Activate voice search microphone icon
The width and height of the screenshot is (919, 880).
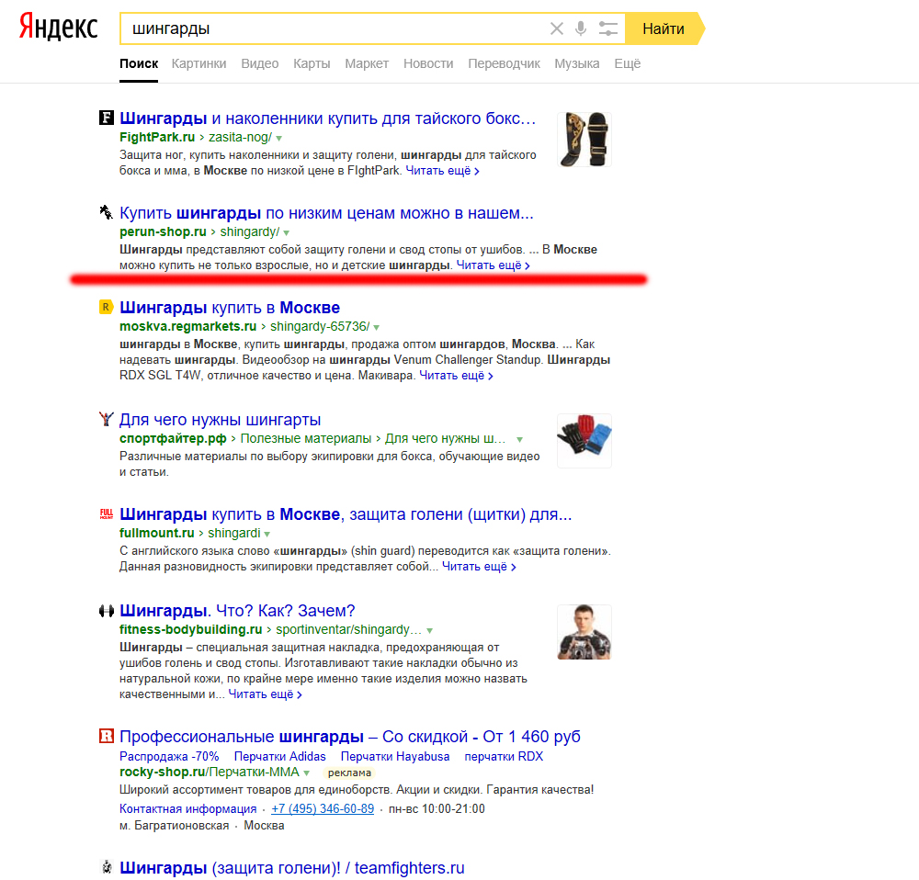pyautogui.click(x=580, y=28)
